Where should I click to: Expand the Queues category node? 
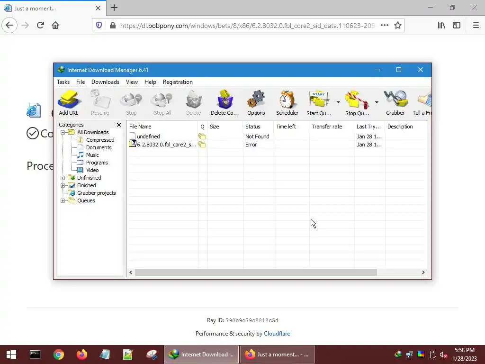point(63,200)
